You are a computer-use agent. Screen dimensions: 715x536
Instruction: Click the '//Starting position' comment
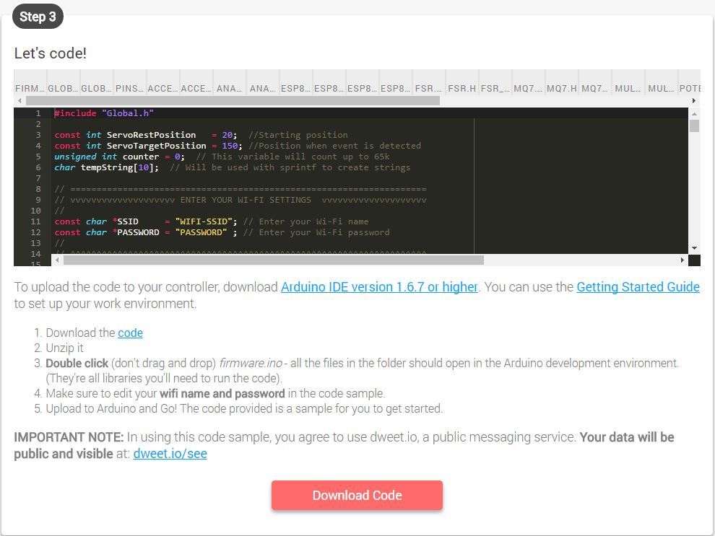(298, 135)
